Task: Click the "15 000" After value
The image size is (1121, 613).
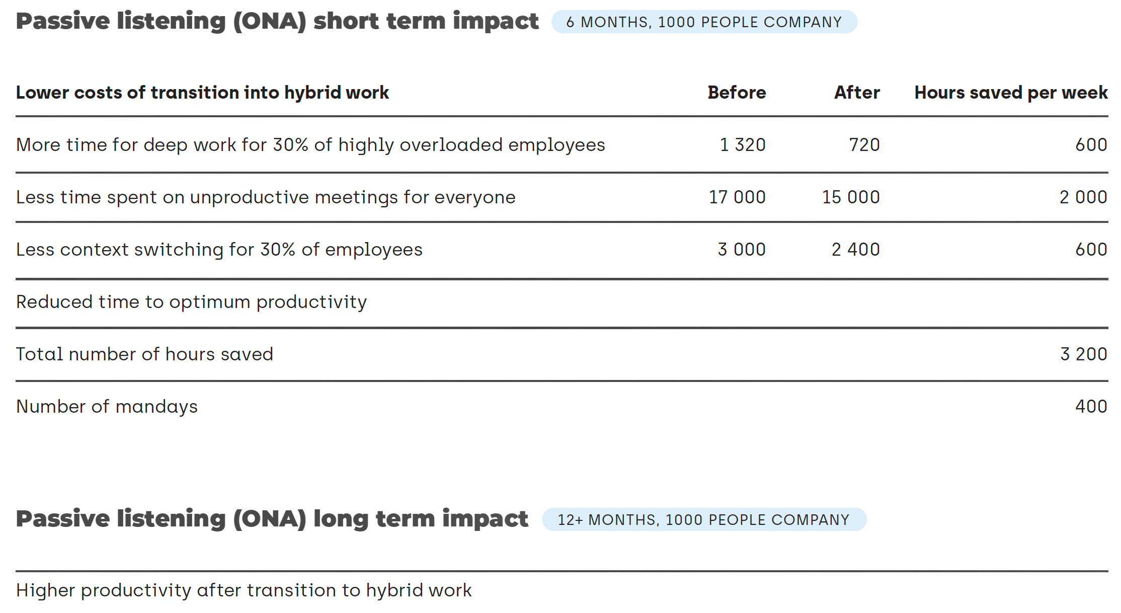Action: click(x=851, y=197)
